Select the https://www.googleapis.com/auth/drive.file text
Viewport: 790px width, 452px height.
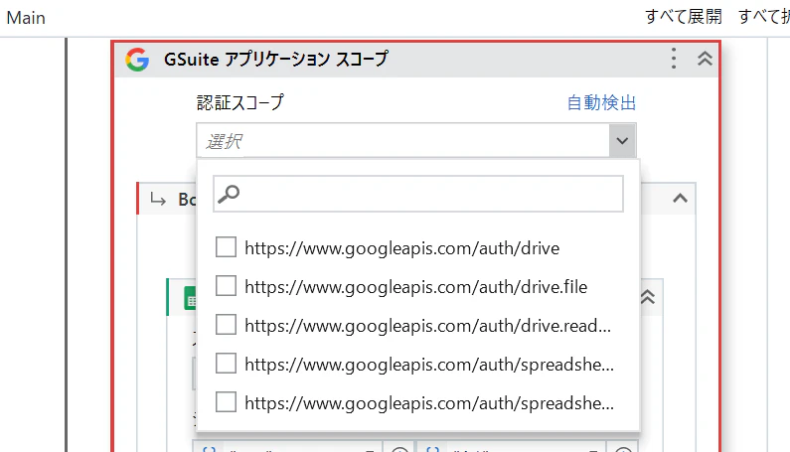coord(416,287)
